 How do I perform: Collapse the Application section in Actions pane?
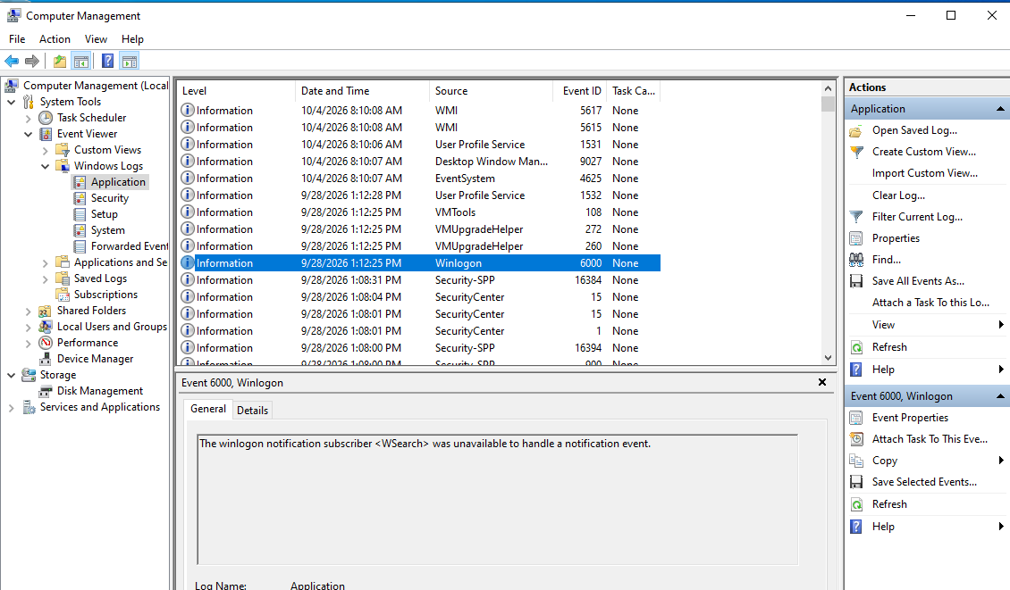1000,109
